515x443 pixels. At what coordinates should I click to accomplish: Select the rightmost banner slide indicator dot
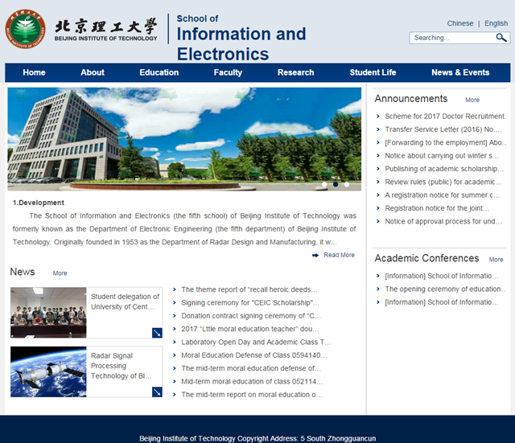coord(347,184)
